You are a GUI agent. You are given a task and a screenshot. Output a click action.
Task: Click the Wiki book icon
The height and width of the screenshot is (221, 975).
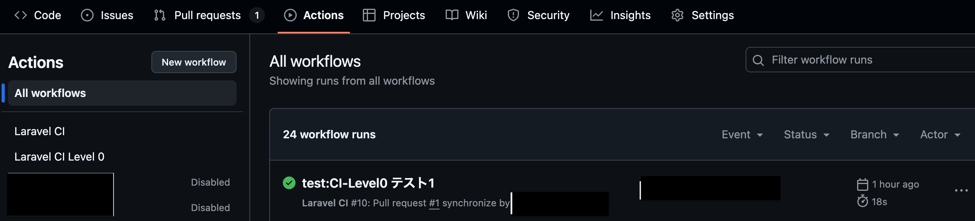(x=452, y=15)
